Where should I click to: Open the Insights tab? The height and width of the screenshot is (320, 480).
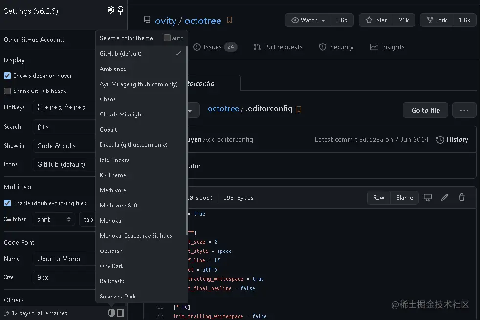click(387, 47)
